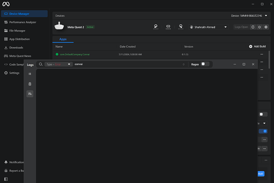Toggle auto-scroll to bottom in Logs
Viewport: 274px width, 183px height.
30,94
